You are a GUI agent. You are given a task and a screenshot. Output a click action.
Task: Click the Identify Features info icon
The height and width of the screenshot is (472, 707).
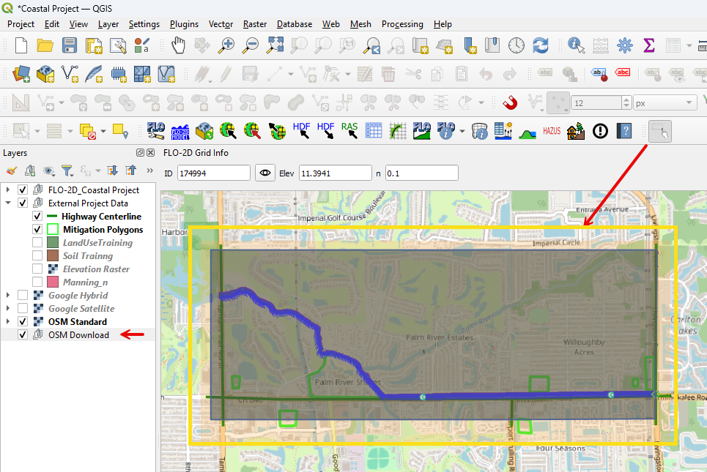[x=577, y=45]
